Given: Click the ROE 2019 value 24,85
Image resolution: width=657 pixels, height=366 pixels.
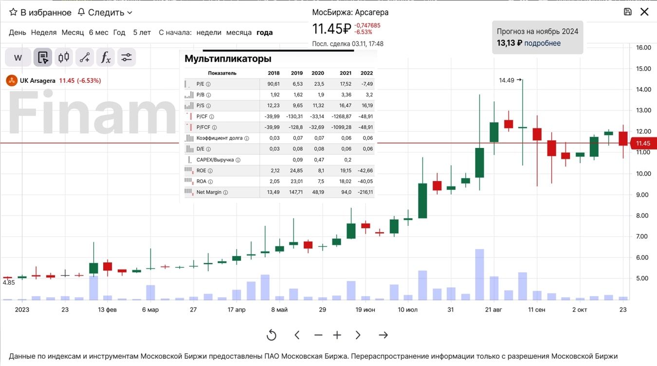Looking at the screenshot, I should 296,171.
